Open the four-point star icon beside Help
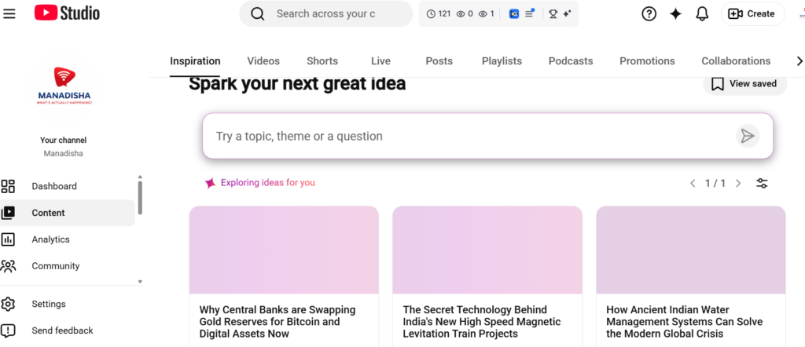Screen dimensions: 805x347 click(x=675, y=14)
